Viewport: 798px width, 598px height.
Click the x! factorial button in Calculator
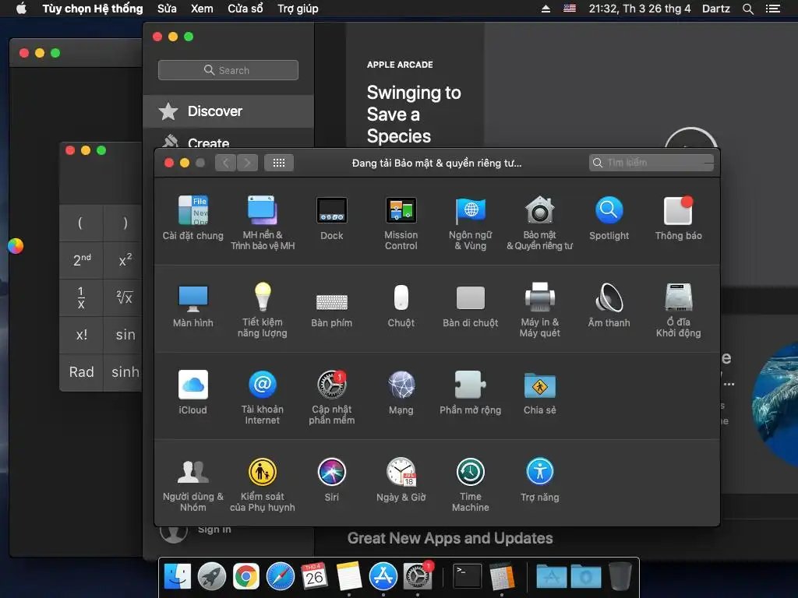(81, 335)
